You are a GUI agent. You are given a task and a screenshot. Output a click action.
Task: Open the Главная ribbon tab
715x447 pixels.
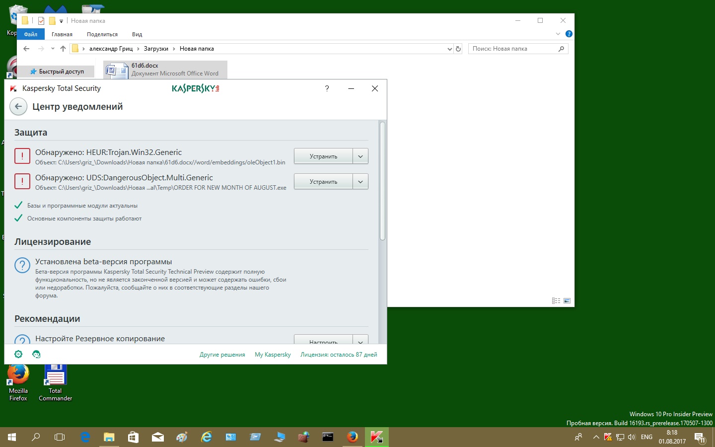click(x=62, y=34)
